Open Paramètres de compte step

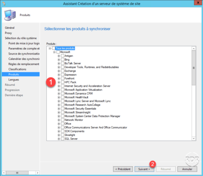[x=24, y=48]
